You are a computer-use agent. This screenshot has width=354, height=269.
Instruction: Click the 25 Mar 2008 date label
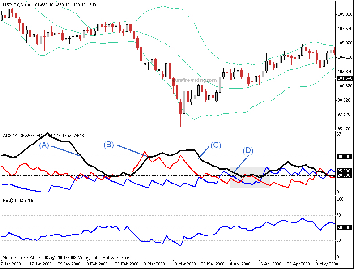tap(213, 264)
